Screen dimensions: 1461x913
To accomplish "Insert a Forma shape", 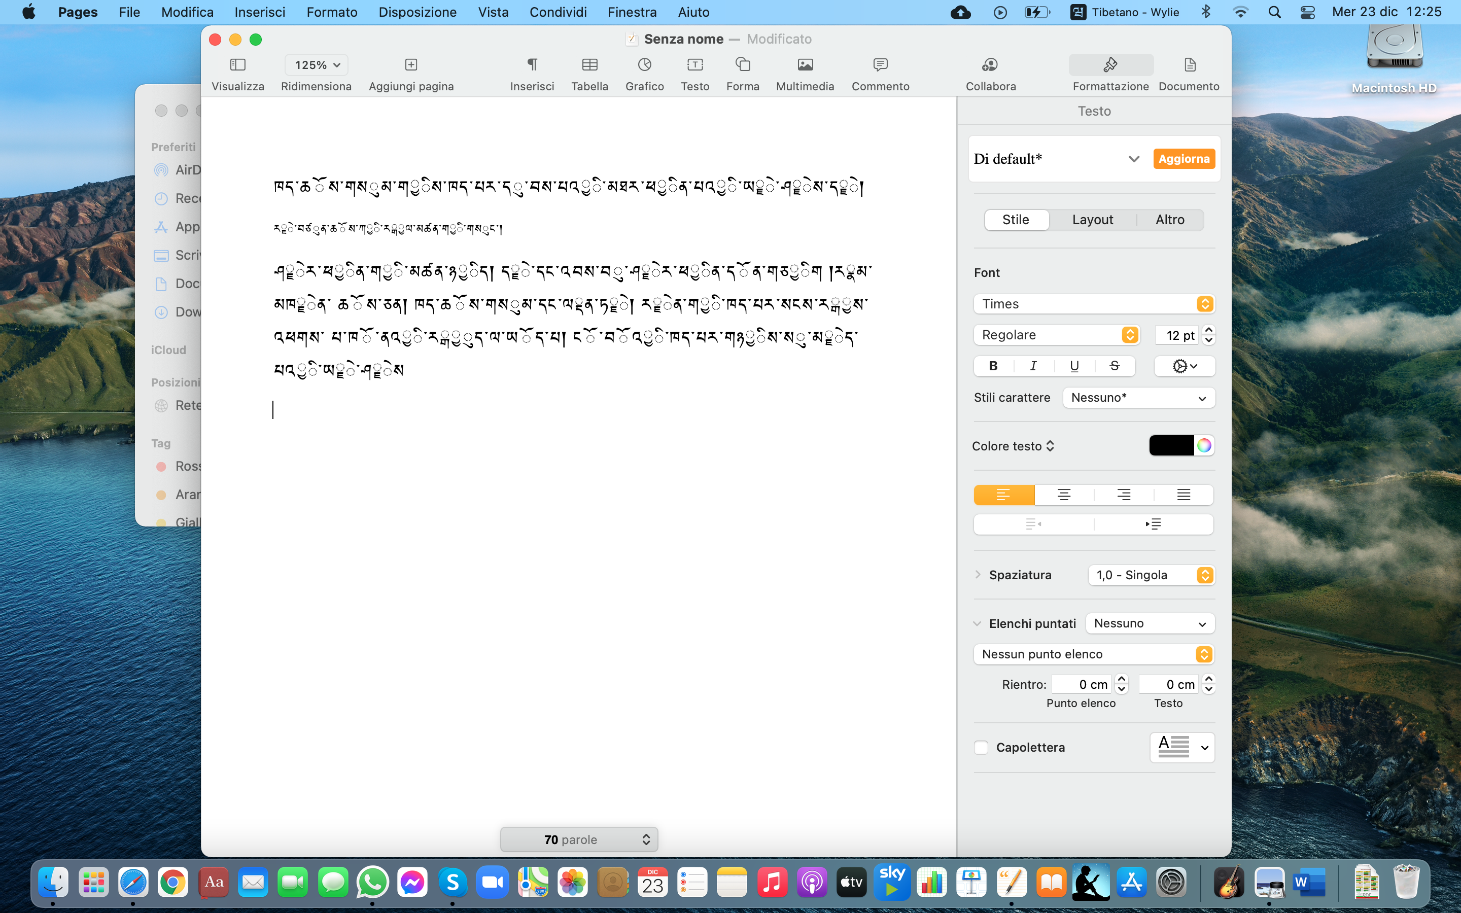I will point(742,65).
